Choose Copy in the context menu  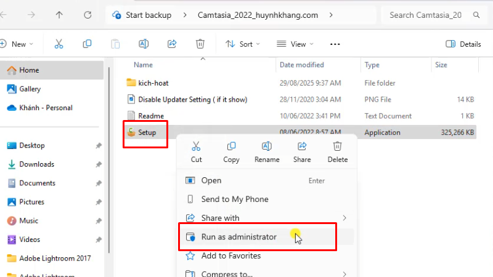click(x=232, y=152)
